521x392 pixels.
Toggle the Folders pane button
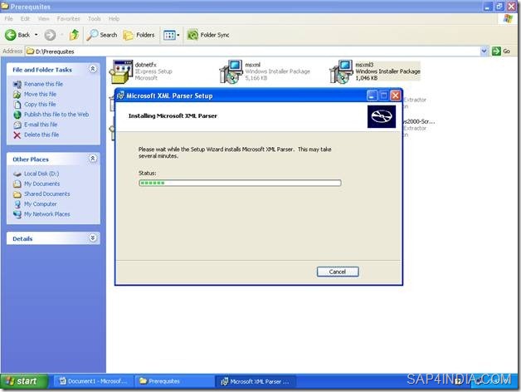[x=139, y=35]
